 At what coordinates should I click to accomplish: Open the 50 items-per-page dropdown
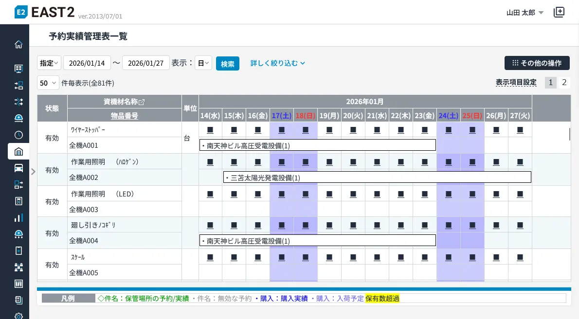pos(48,83)
